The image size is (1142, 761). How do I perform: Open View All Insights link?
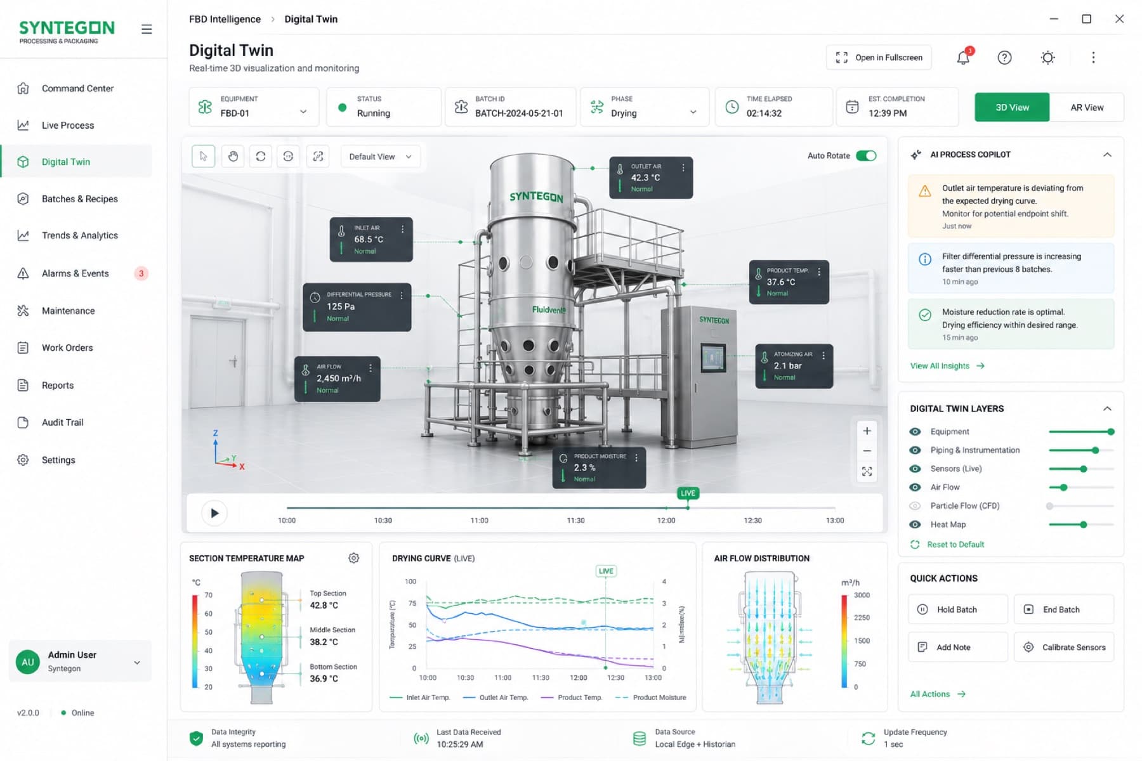point(947,366)
